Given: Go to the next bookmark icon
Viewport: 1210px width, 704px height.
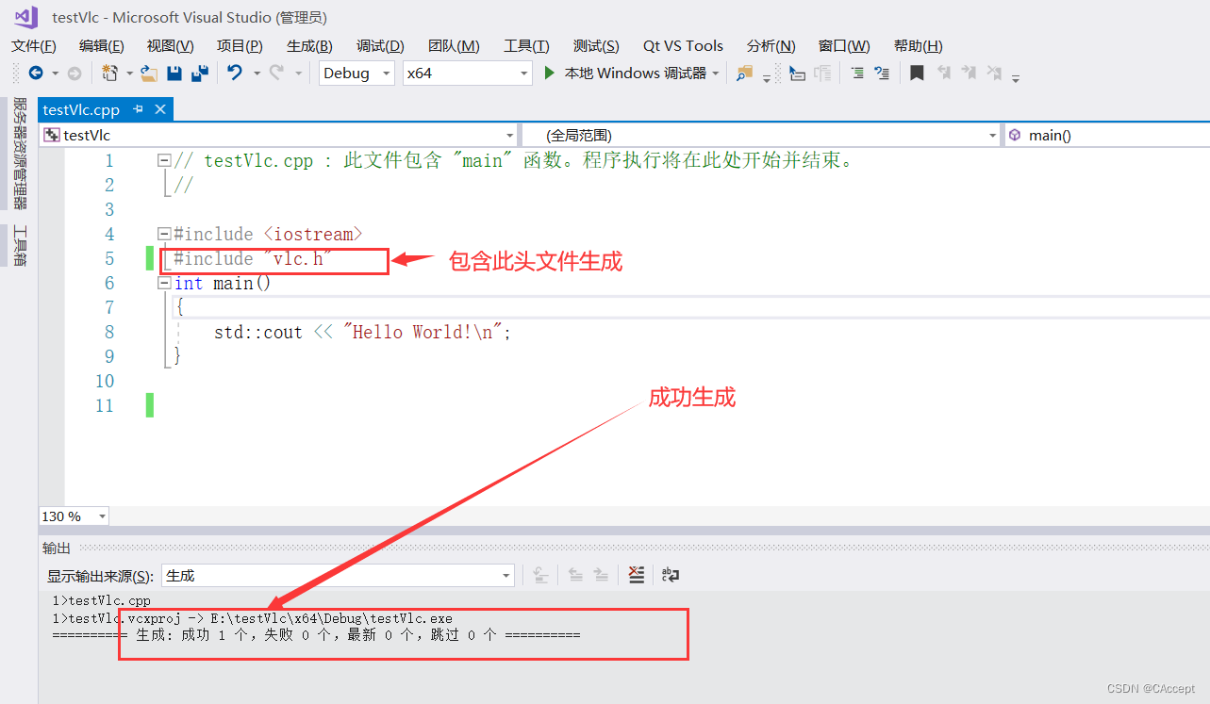Looking at the screenshot, I should click(x=968, y=73).
